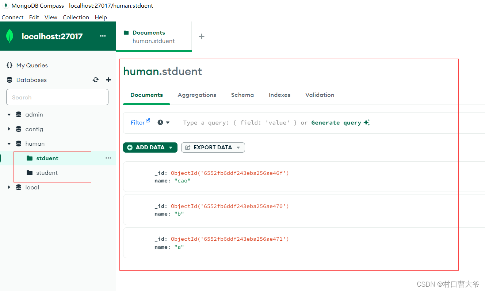485x291 pixels.
Task: Open connection options via the ellipsis icon
Action: coord(103,36)
